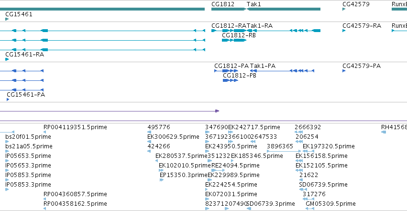Viewport: 407px width, 211px height.
Task: Select the CG1812 gene bar
Action: click(x=229, y=9)
